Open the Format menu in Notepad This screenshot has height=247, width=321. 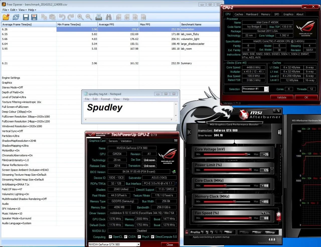point(106,99)
